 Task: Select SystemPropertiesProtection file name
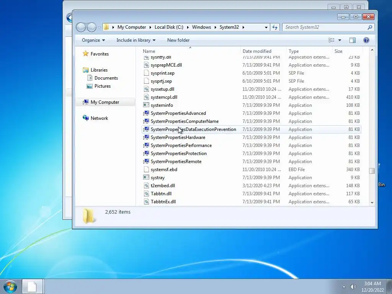click(x=178, y=153)
